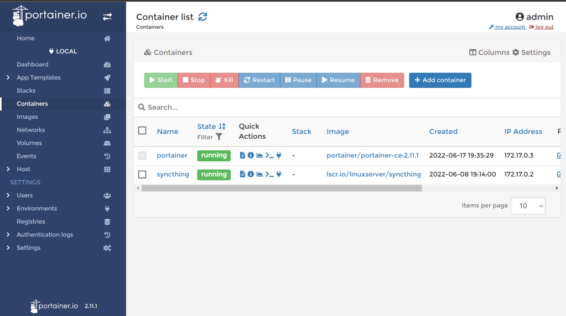
Task: Click the State filter funnel icon
Action: [x=219, y=137]
